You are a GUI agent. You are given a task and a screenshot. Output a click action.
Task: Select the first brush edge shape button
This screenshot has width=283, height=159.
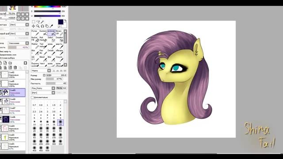pos(54,71)
